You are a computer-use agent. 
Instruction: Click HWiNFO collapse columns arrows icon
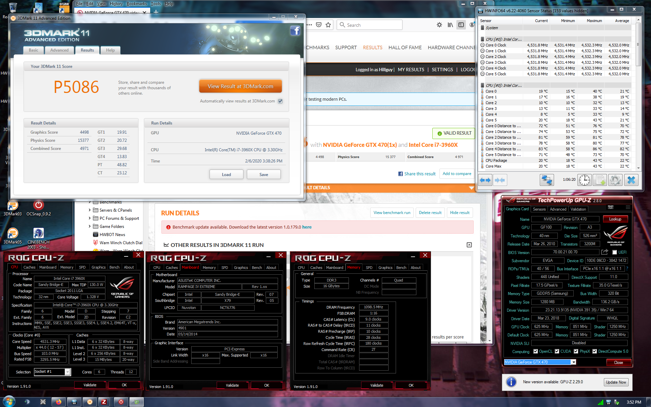pyautogui.click(x=500, y=180)
